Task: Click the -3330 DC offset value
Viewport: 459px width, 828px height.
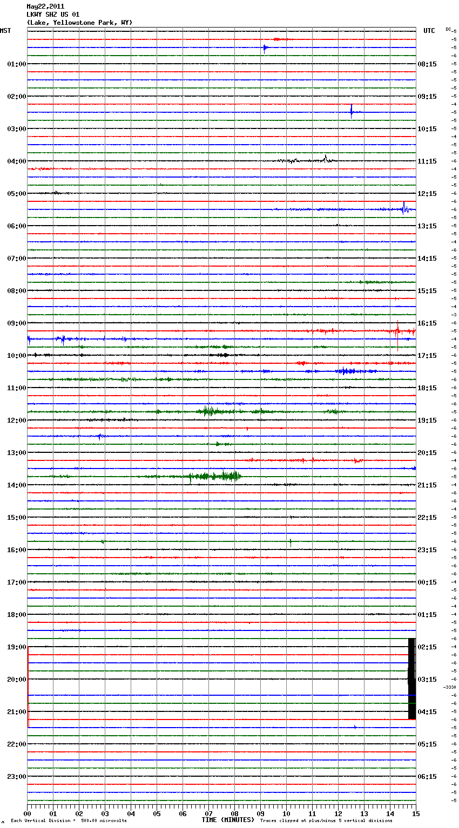Action: click(x=450, y=687)
